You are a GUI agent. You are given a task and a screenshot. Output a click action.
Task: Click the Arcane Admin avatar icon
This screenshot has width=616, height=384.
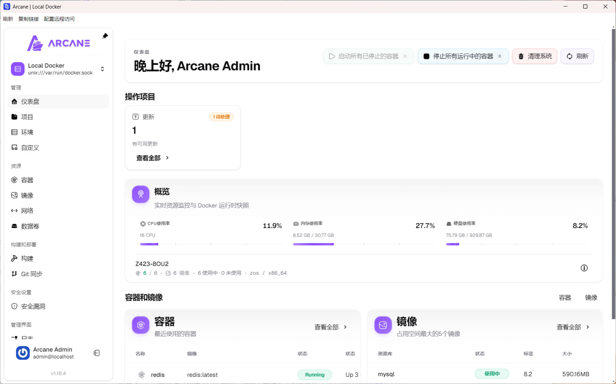[23, 353]
